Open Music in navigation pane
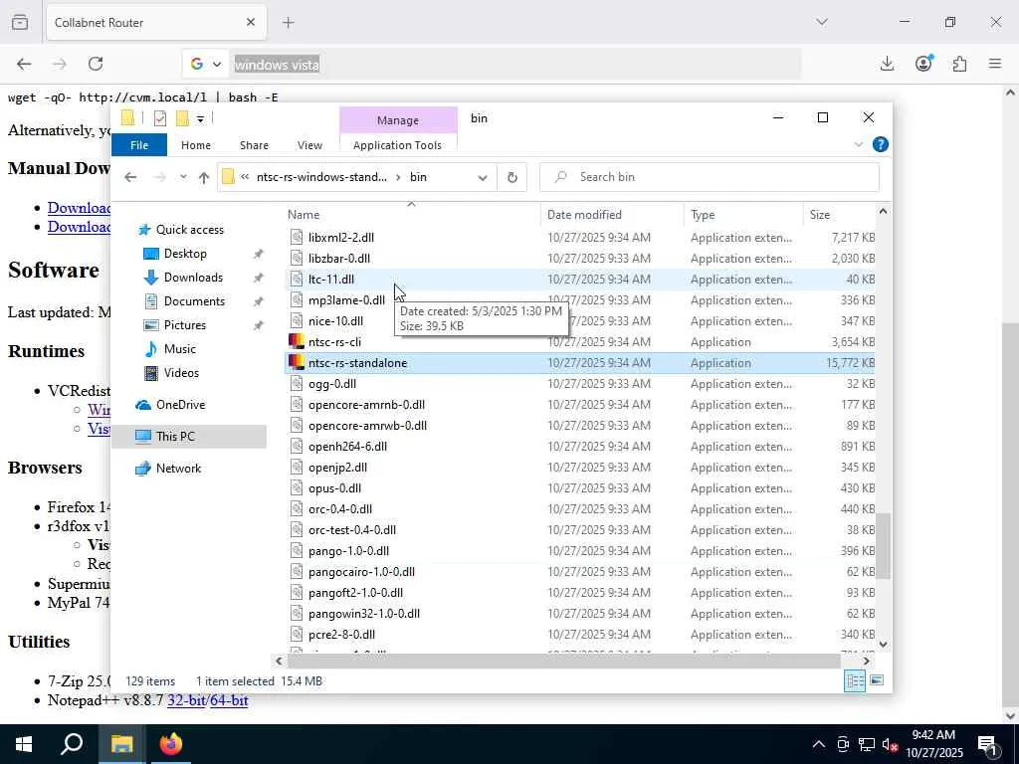 click(179, 349)
